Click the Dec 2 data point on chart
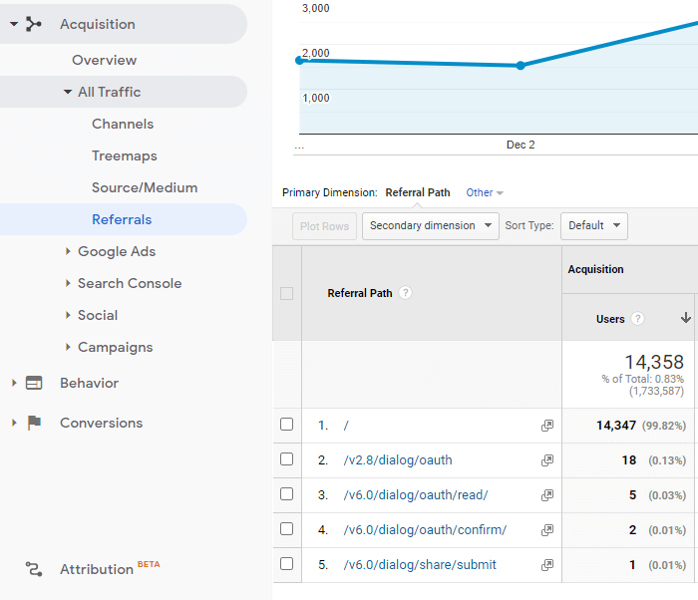This screenshot has width=698, height=600. coord(521,66)
